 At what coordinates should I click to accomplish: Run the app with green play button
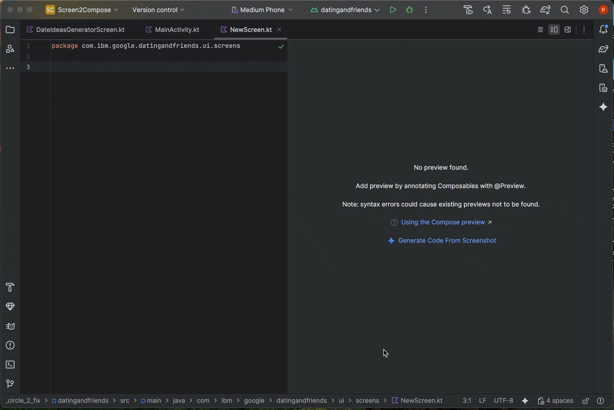[393, 10]
